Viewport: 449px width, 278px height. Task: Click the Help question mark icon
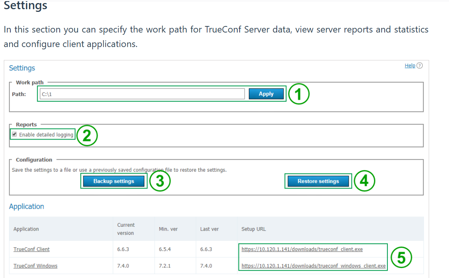pyautogui.click(x=420, y=66)
